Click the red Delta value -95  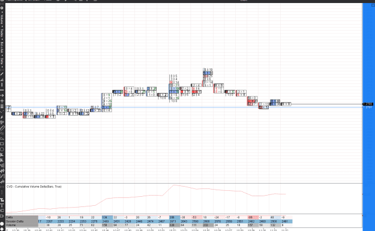coord(250,217)
